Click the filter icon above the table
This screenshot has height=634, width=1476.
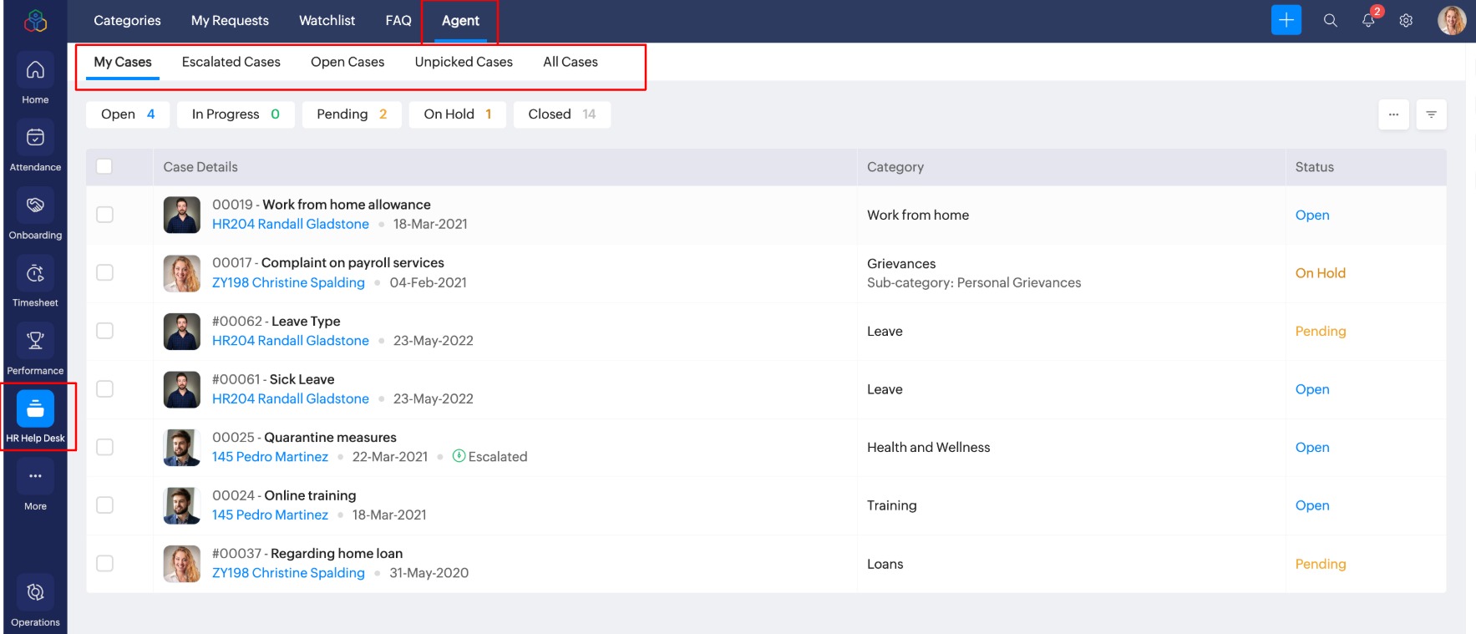1431,114
